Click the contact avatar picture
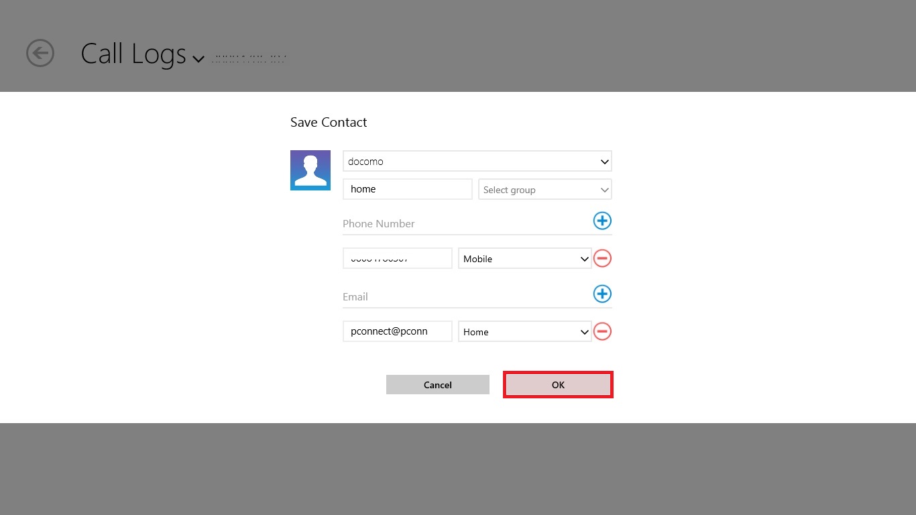The width and height of the screenshot is (916, 515). click(x=310, y=170)
